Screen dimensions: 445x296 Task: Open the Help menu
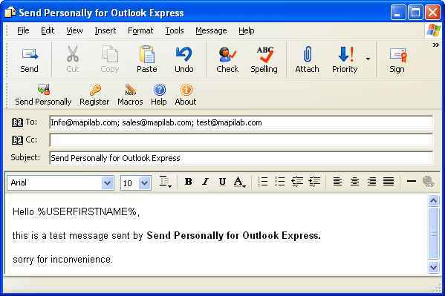[247, 30]
